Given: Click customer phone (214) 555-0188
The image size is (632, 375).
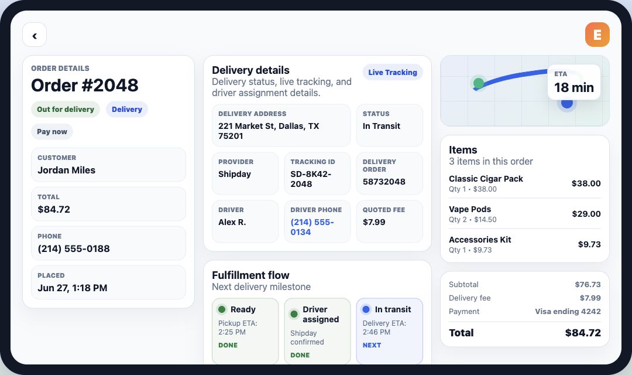Looking at the screenshot, I should [73, 248].
